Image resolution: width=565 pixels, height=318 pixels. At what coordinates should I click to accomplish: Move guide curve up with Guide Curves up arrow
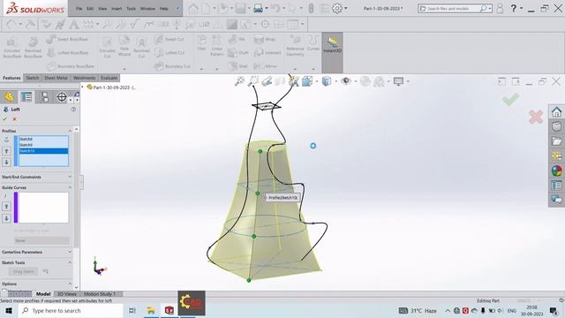pyautogui.click(x=6, y=206)
